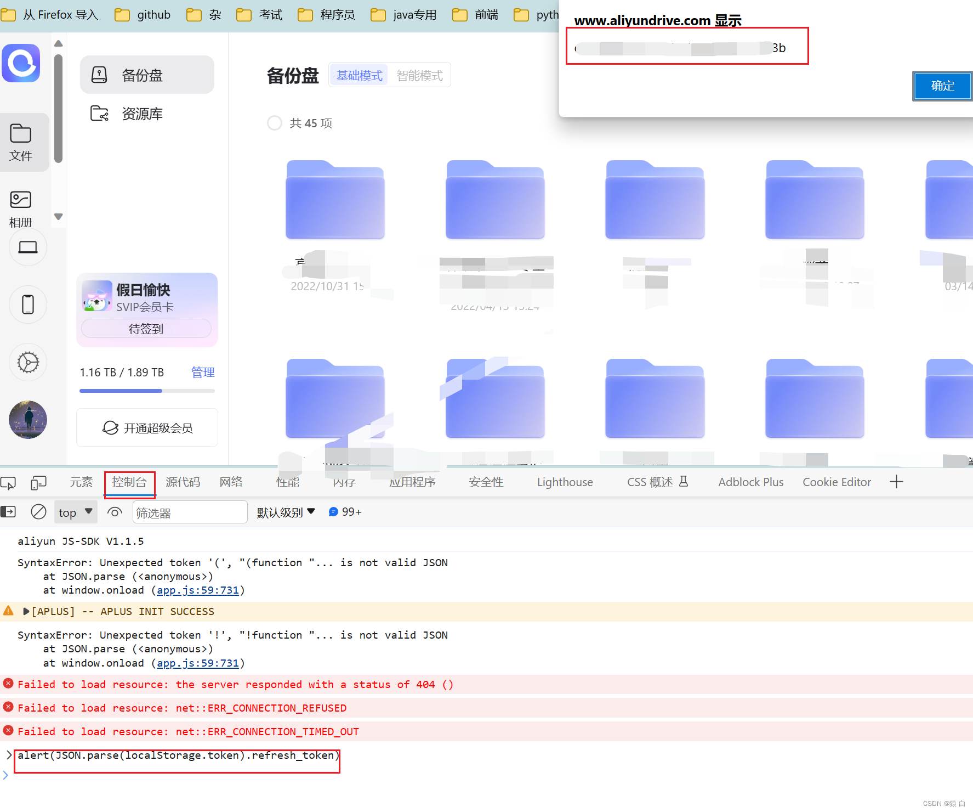Open the third folder in second row

[655, 398]
